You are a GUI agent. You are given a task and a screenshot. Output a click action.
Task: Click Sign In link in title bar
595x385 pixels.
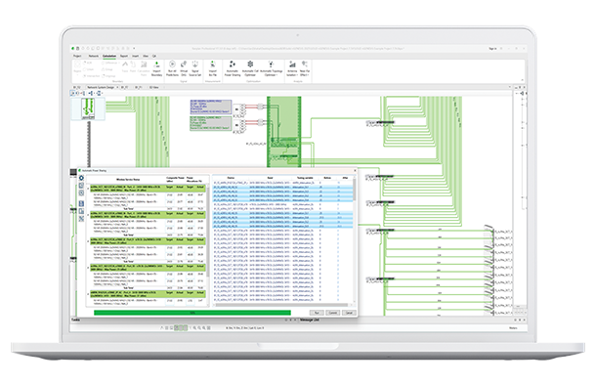[492, 49]
